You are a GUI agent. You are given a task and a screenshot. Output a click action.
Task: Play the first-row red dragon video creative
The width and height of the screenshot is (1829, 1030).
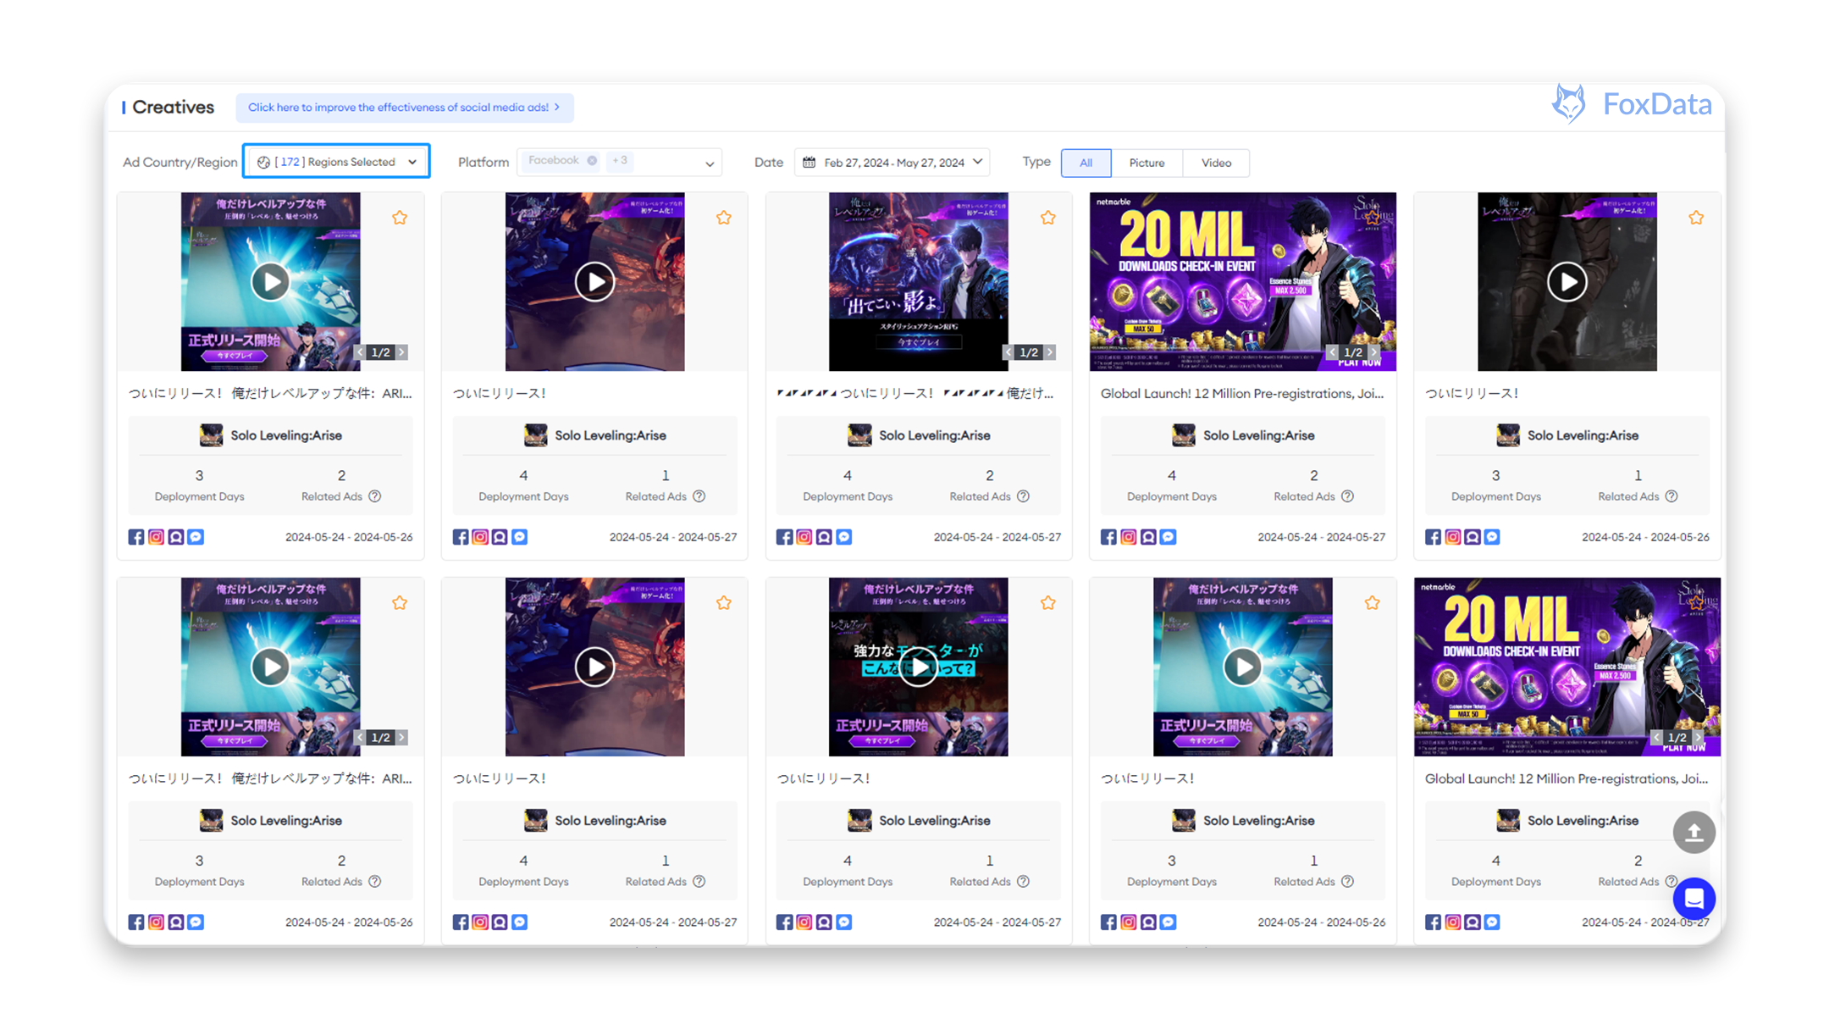coord(594,281)
